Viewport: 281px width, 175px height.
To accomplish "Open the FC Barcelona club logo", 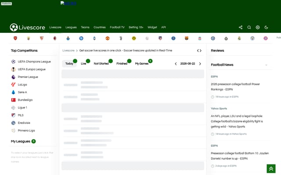I will pyautogui.click(x=187, y=38).
